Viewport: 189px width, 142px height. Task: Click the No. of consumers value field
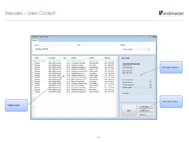(x=147, y=80)
